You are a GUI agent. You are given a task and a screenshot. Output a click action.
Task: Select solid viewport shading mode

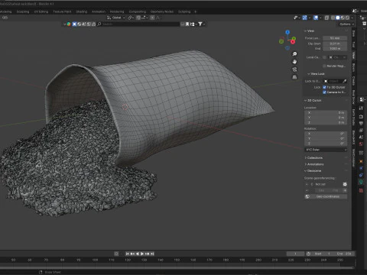[x=338, y=18]
